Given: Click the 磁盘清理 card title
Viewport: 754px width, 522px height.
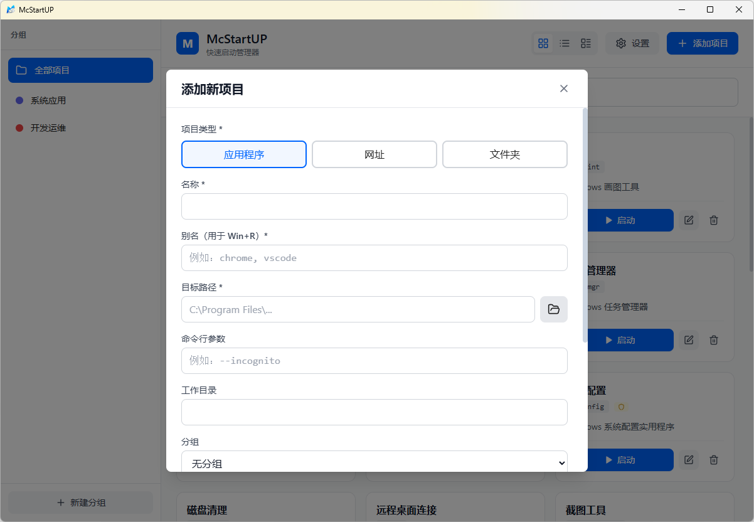Looking at the screenshot, I should click(207, 510).
